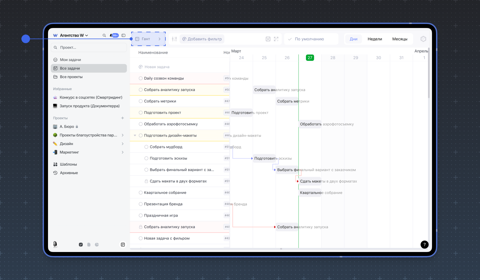Image resolution: width=480 pixels, height=280 pixels.
Task: Open the Агентство W workspace dropdown
Action: point(74,35)
